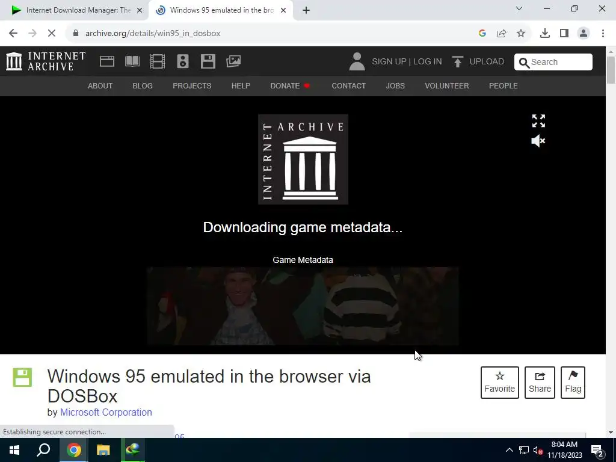Click the SIGN UP link
The image size is (616, 462).
click(x=389, y=62)
